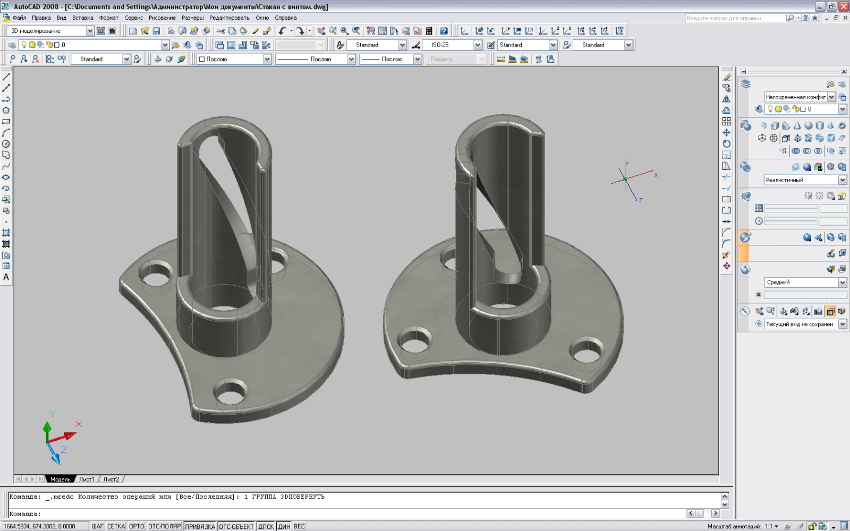
Task: Click the Undo arrow icon
Action: [282, 31]
